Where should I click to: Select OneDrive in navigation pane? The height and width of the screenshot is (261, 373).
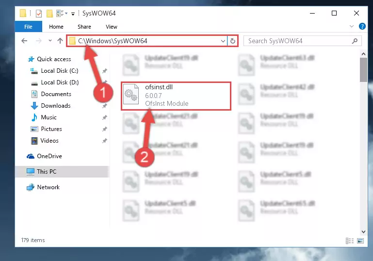pos(49,156)
